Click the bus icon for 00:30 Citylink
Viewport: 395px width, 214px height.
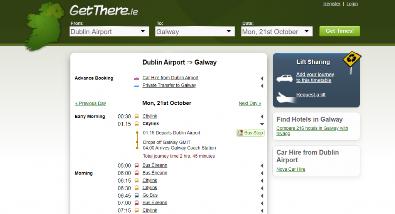(x=137, y=116)
